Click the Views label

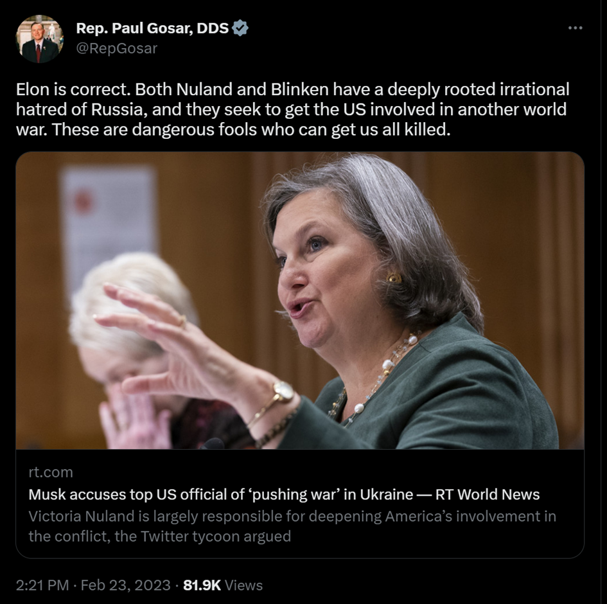244,585
